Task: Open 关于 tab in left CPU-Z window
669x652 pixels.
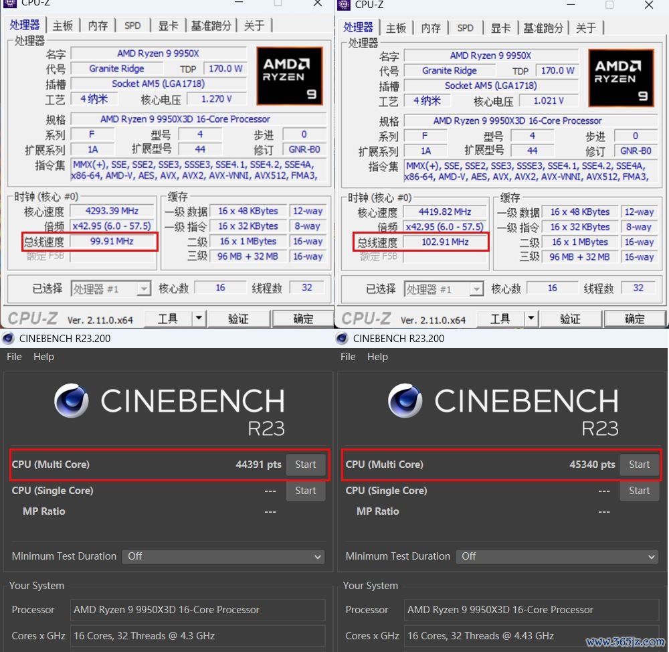Action: pyautogui.click(x=254, y=26)
